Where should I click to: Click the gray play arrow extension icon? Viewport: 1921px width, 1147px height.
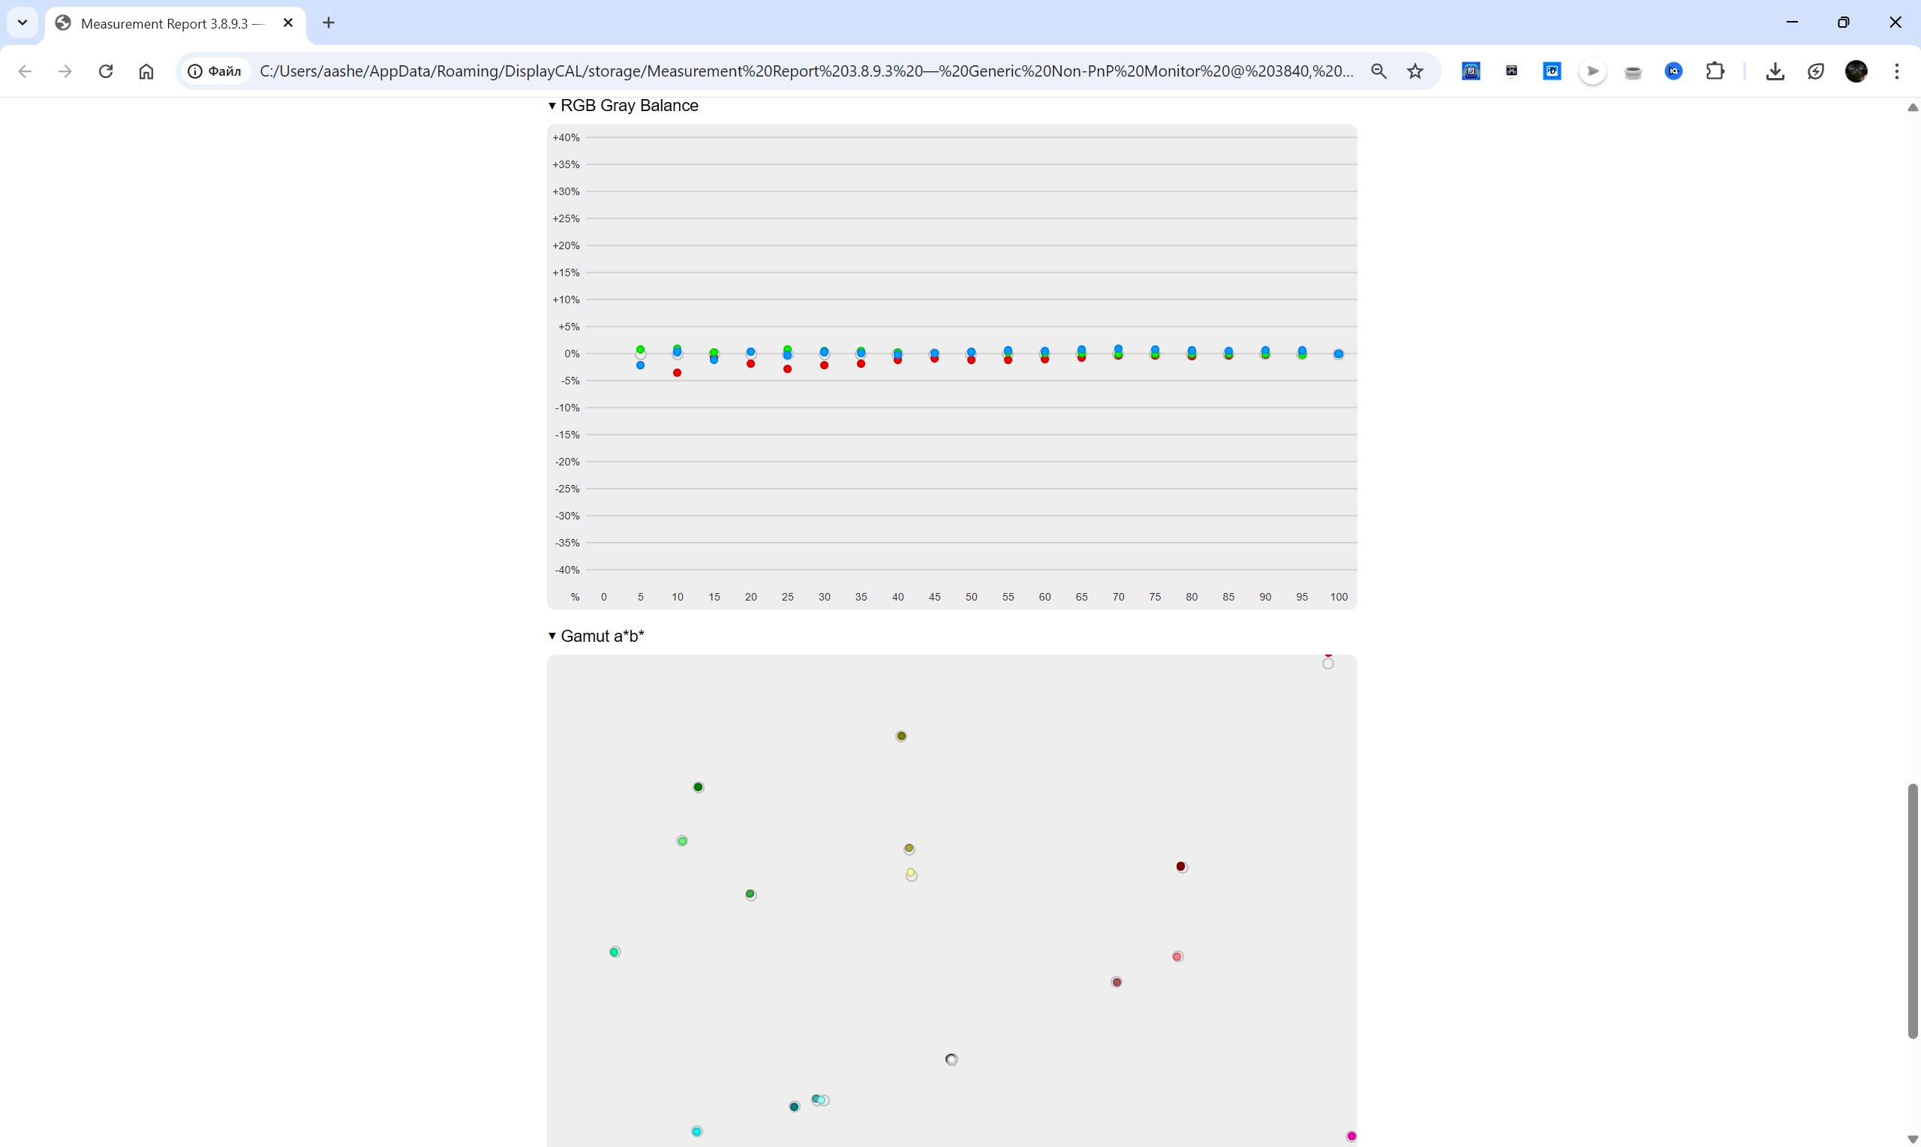click(x=1593, y=71)
